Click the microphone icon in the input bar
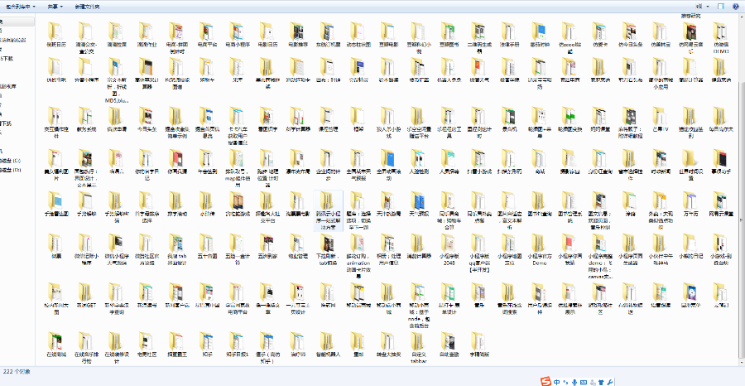The width and height of the screenshot is (745, 386). [x=574, y=381]
